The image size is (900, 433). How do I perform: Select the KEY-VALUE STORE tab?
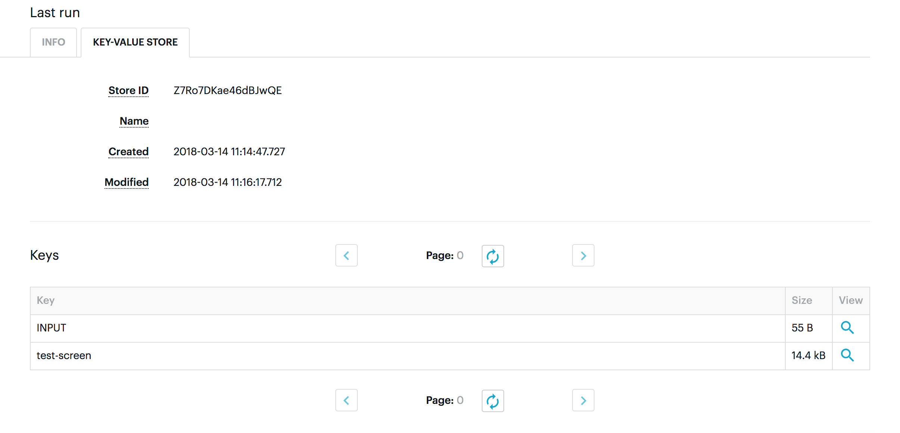[135, 42]
